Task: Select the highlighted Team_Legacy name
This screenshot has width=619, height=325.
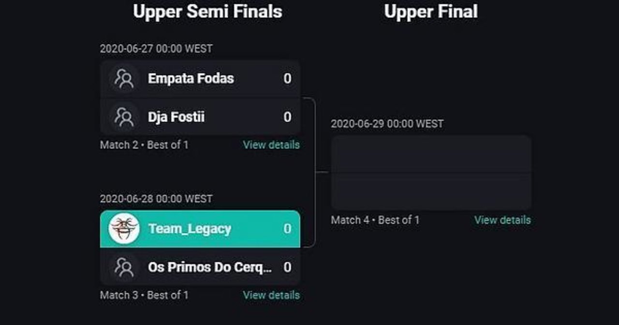Action: [x=189, y=229]
